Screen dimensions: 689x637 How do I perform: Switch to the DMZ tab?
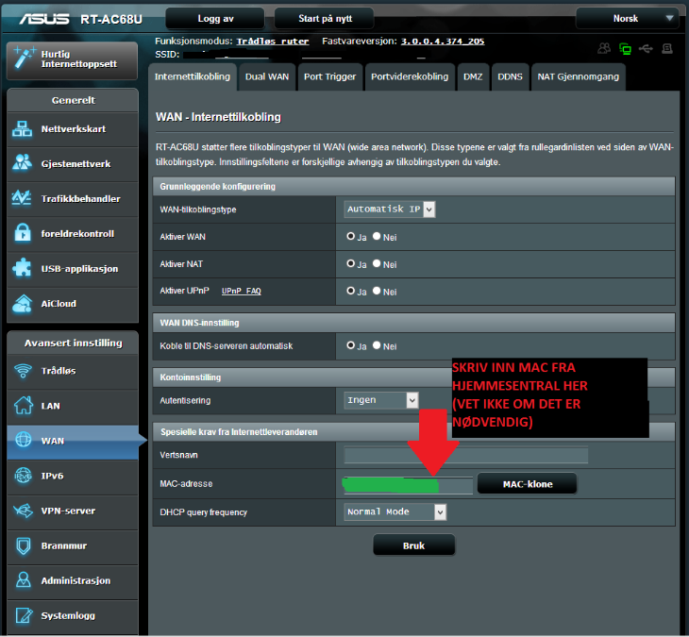473,76
